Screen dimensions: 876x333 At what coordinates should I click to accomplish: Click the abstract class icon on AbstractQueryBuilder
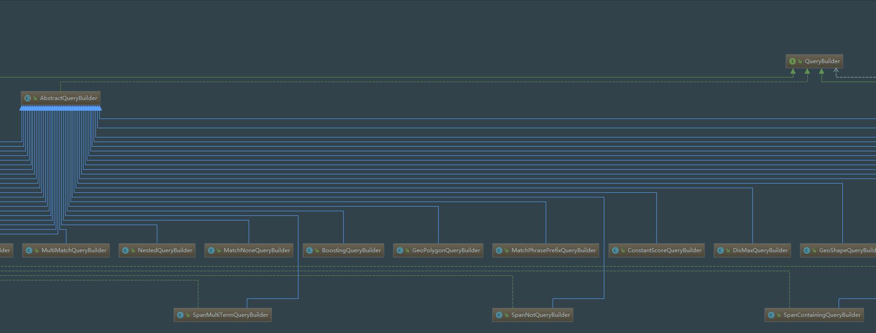click(28, 98)
